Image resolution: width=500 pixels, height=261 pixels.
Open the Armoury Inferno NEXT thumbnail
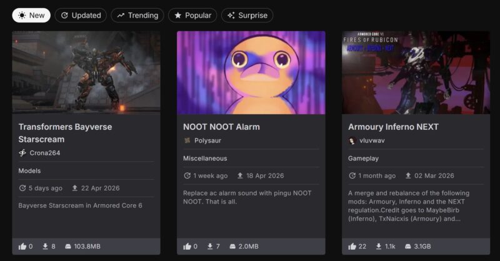tap(416, 72)
